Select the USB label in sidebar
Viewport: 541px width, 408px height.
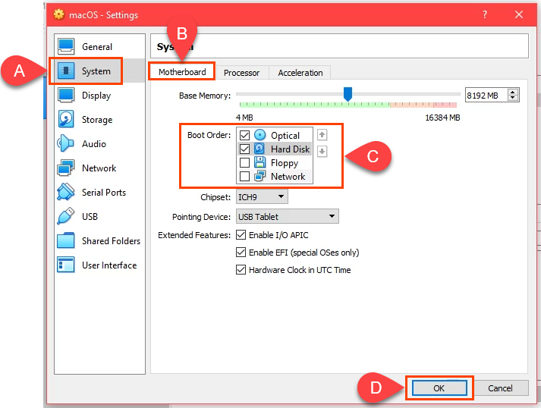point(90,216)
